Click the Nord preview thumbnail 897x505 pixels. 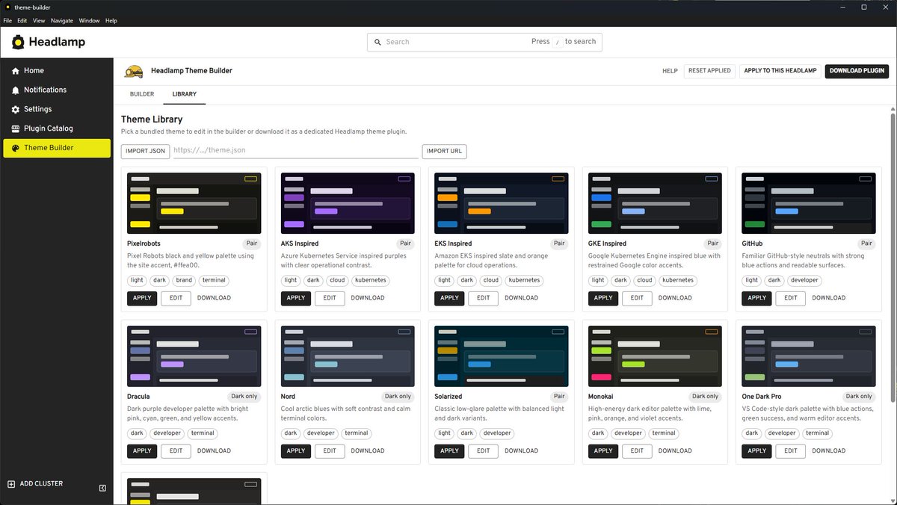click(x=348, y=356)
